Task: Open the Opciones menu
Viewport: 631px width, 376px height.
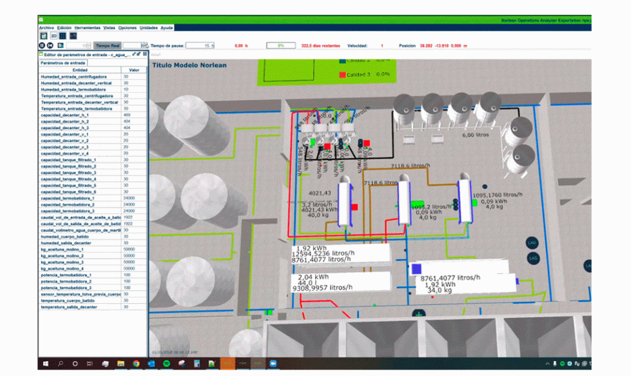Action: coord(127,28)
